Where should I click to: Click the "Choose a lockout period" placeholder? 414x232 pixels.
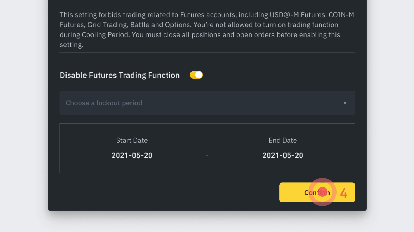[104, 103]
